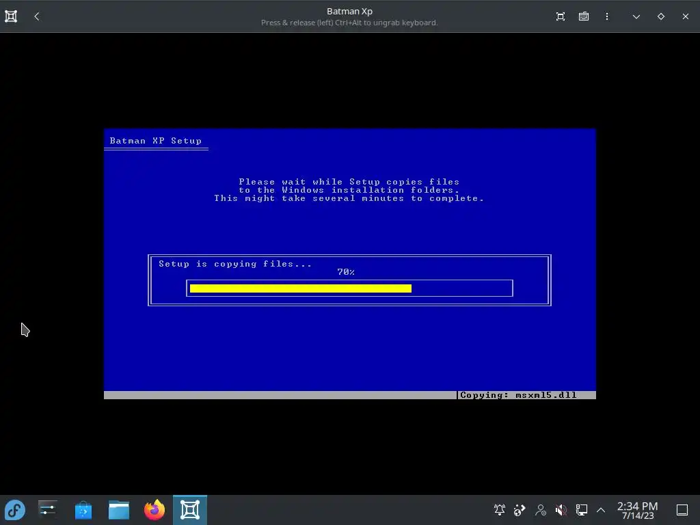Click the "Setup is copying files..." text
The width and height of the screenshot is (700, 525).
click(235, 264)
